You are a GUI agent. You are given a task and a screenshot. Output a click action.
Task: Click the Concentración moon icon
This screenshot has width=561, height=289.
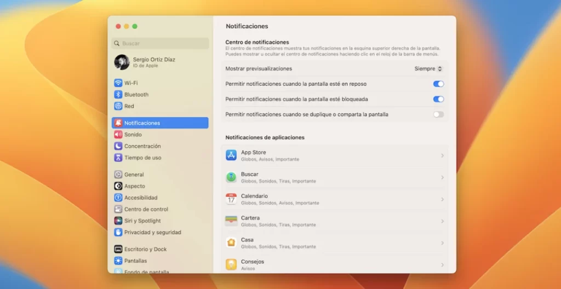[118, 146]
